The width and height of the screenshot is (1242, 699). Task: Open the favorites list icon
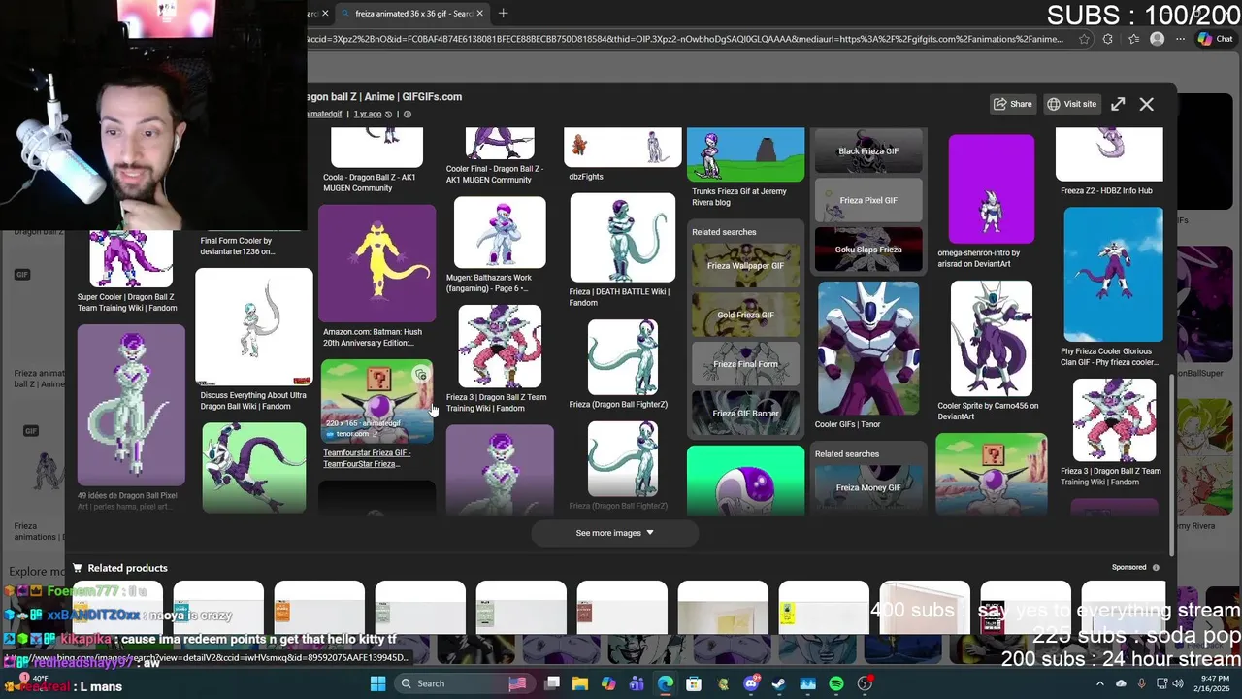click(1133, 39)
